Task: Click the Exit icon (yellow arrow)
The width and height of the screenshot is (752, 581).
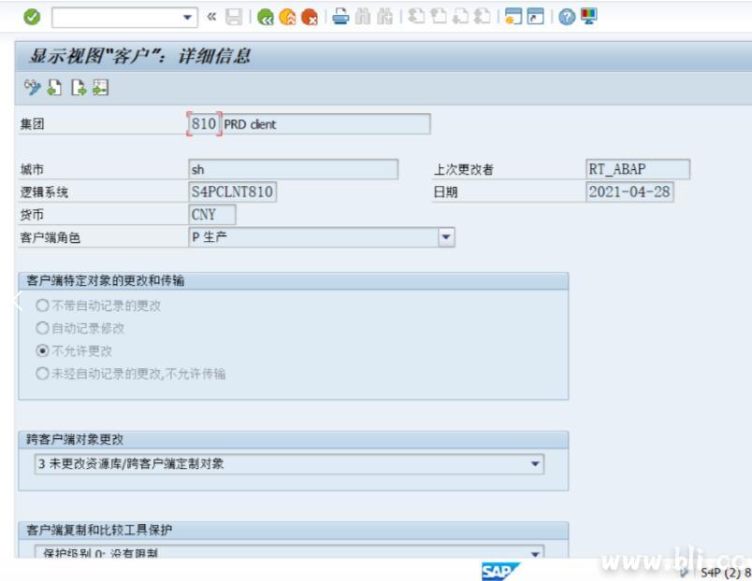Action: [x=288, y=15]
